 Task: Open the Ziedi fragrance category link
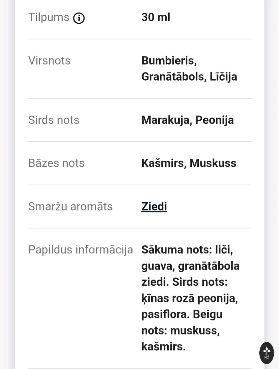[x=154, y=206]
